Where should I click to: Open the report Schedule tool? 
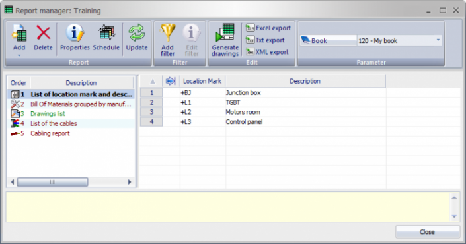106,37
